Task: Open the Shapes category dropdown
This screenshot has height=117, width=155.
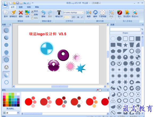Action: pos(142,33)
